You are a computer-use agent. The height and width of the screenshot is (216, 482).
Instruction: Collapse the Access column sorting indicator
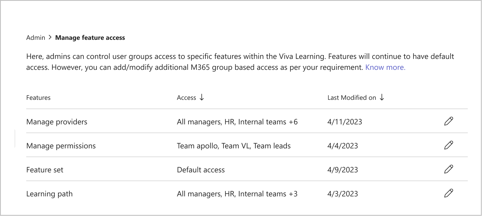pyautogui.click(x=202, y=98)
